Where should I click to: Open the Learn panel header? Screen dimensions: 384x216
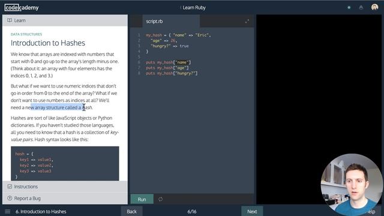point(65,20)
